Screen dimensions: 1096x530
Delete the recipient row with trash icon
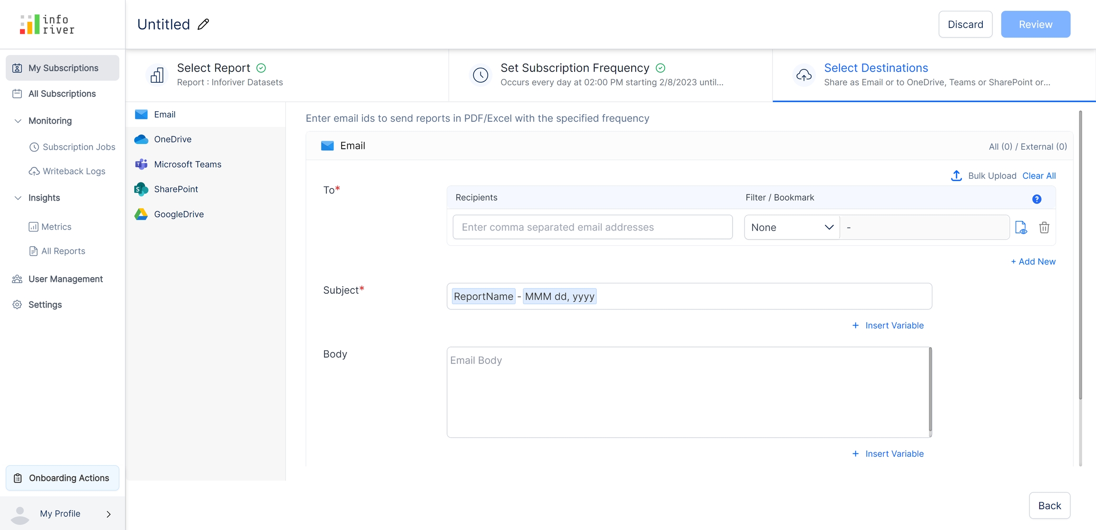click(1044, 227)
